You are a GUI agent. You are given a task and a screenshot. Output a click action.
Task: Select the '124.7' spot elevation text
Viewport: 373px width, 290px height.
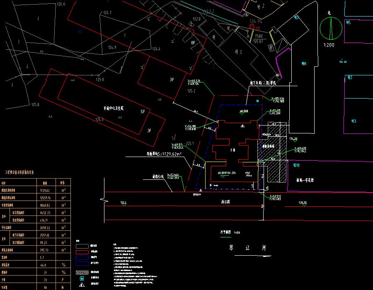pyautogui.click(x=107, y=12)
